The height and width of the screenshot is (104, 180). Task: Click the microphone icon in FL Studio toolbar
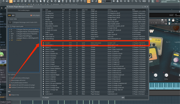click(x=70, y=1)
